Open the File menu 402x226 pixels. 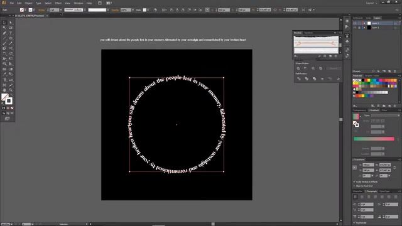coord(12,3)
